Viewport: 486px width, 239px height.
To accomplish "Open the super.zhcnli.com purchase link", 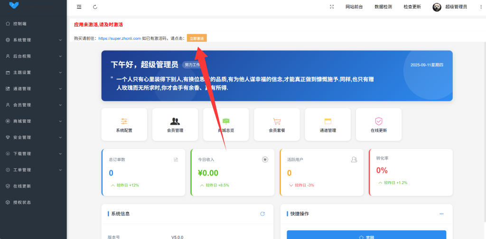I will point(120,38).
